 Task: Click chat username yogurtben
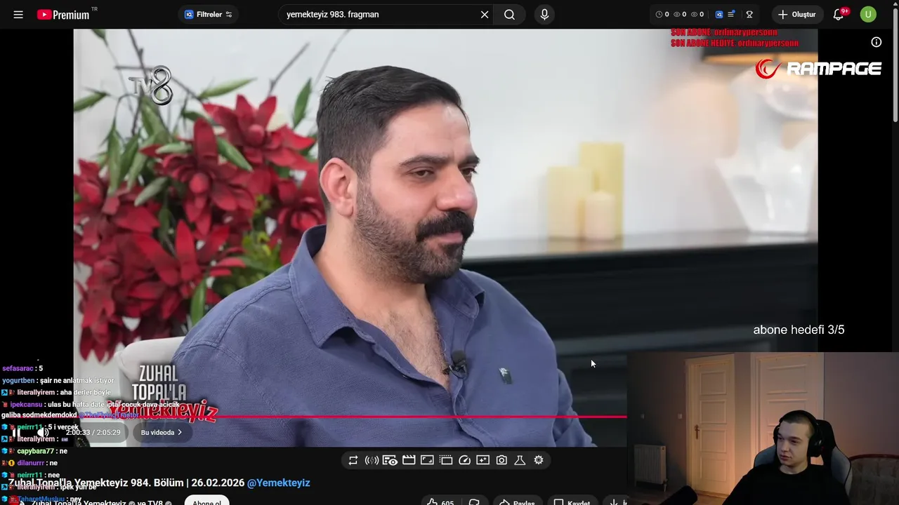coord(19,380)
